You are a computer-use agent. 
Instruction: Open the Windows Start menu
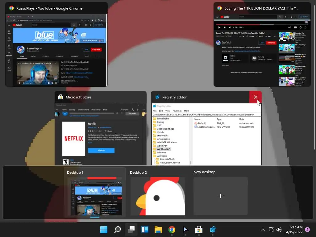coord(104,230)
